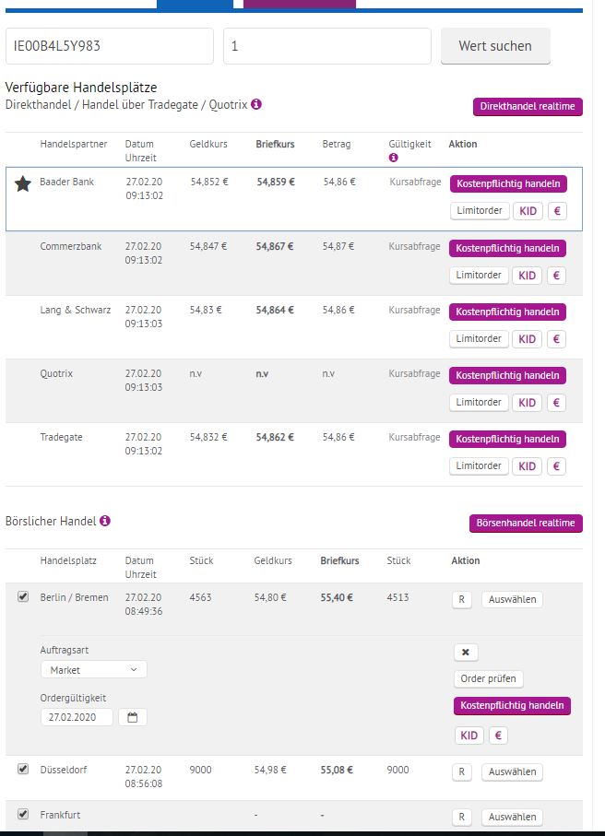Click Limitorder for Lang & Schwarz

point(479,339)
